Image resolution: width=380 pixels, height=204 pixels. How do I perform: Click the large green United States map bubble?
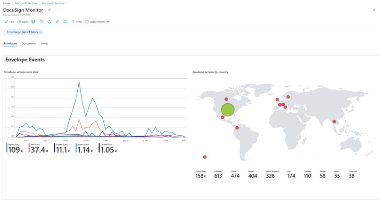(x=228, y=109)
